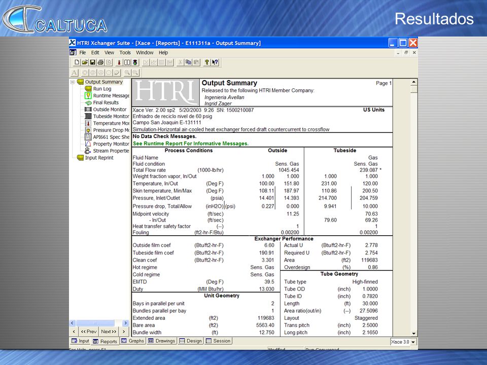Click the report scrollbar down arrow
This screenshot has height=365, width=487.
(x=414, y=334)
